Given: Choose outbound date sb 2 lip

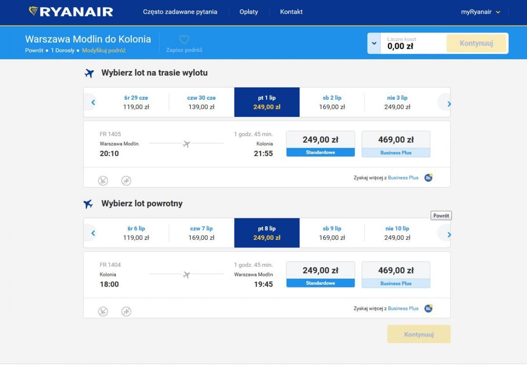Looking at the screenshot, I should point(332,102).
